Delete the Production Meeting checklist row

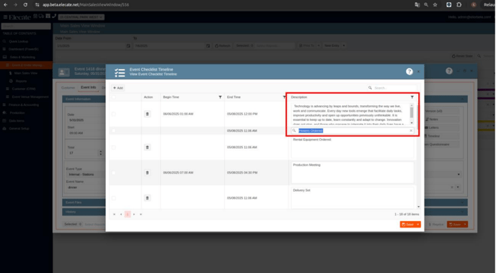147,173
